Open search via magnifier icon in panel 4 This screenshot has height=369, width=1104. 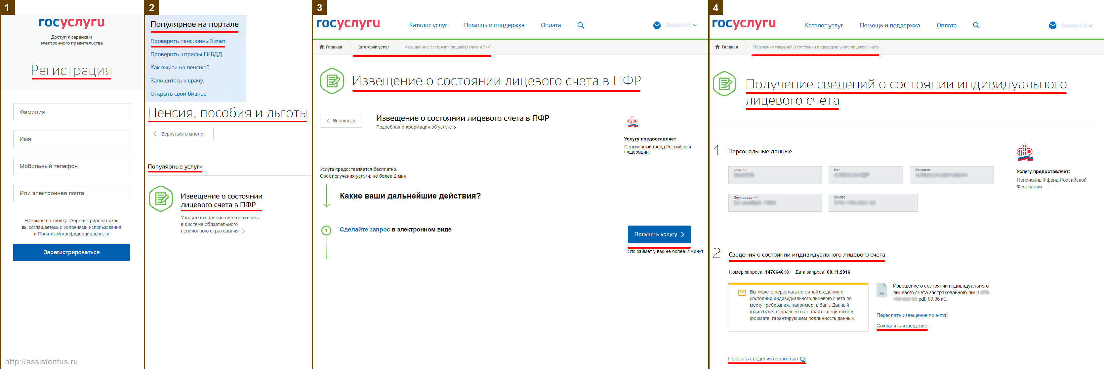(x=976, y=25)
